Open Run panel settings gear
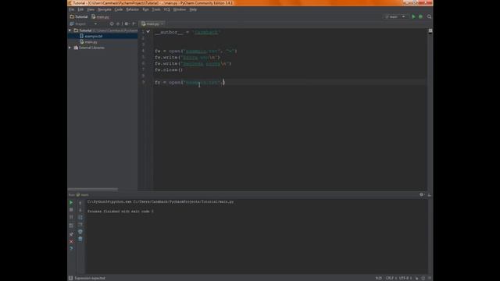The width and height of the screenshot is (500, 281). (422, 194)
